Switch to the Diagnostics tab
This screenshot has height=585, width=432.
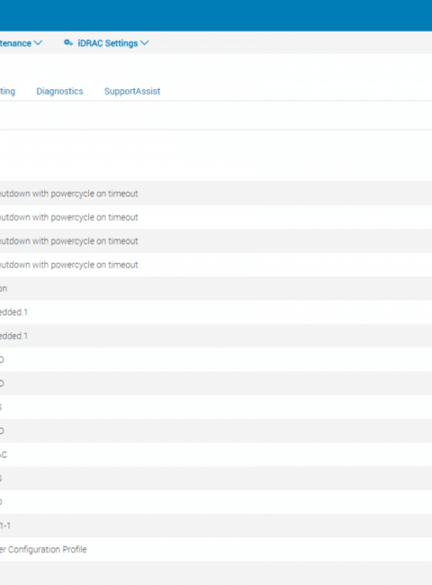[59, 92]
